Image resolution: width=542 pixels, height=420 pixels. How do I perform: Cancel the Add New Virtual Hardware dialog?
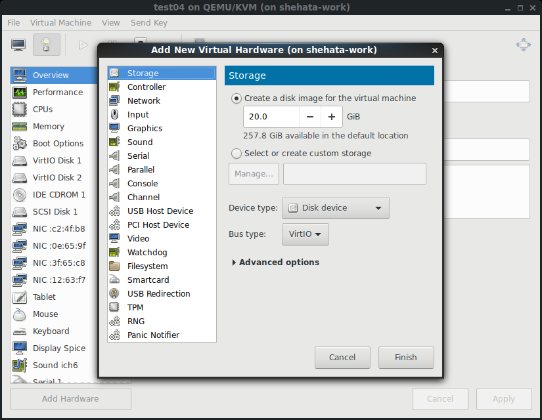point(342,358)
